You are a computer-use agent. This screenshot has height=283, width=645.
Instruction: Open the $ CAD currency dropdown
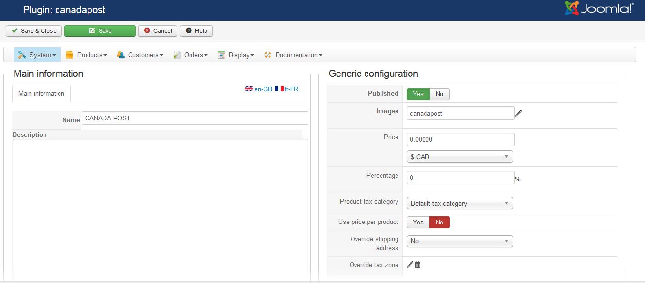point(459,157)
